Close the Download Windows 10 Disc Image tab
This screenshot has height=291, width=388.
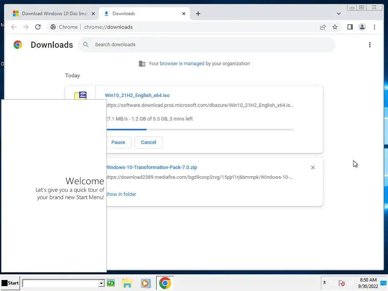pyautogui.click(x=93, y=14)
